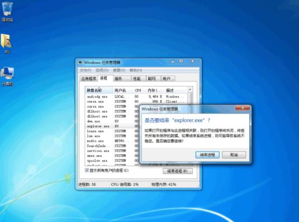Close the explorer.exe confirmation dialog with X
Screen dimensions: 299x222
243,108
